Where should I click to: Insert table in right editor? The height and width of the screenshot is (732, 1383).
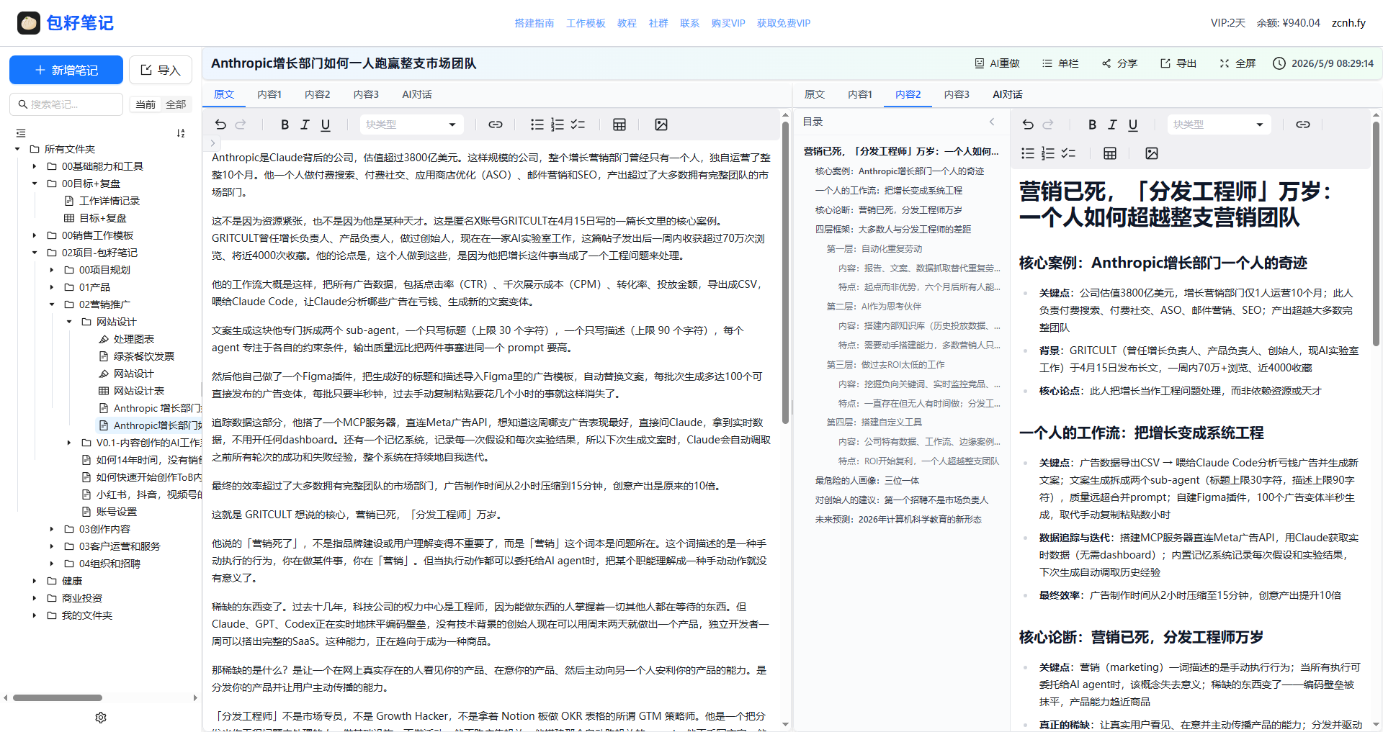point(1110,153)
